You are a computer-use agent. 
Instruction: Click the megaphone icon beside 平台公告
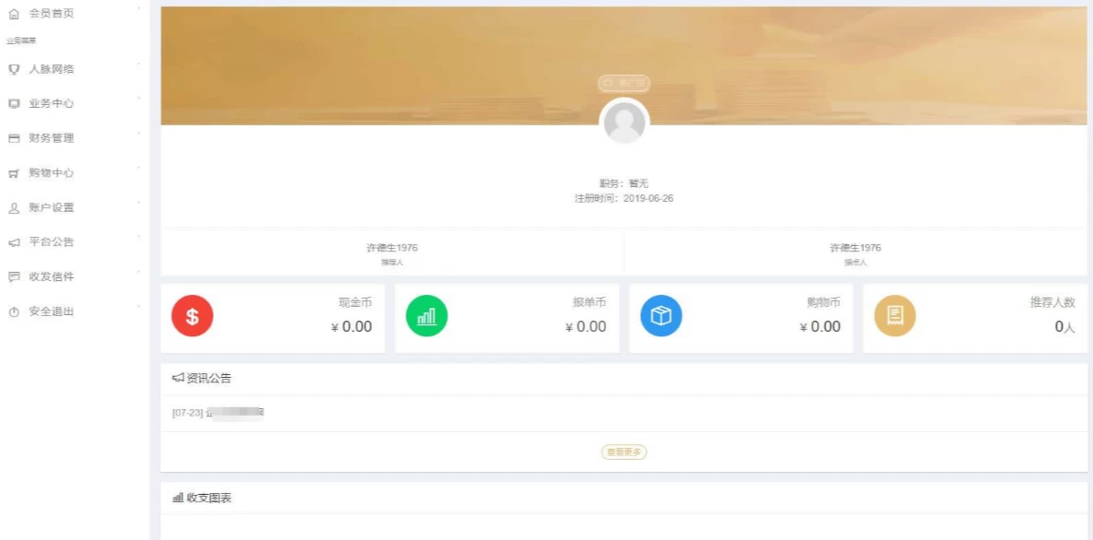point(14,242)
